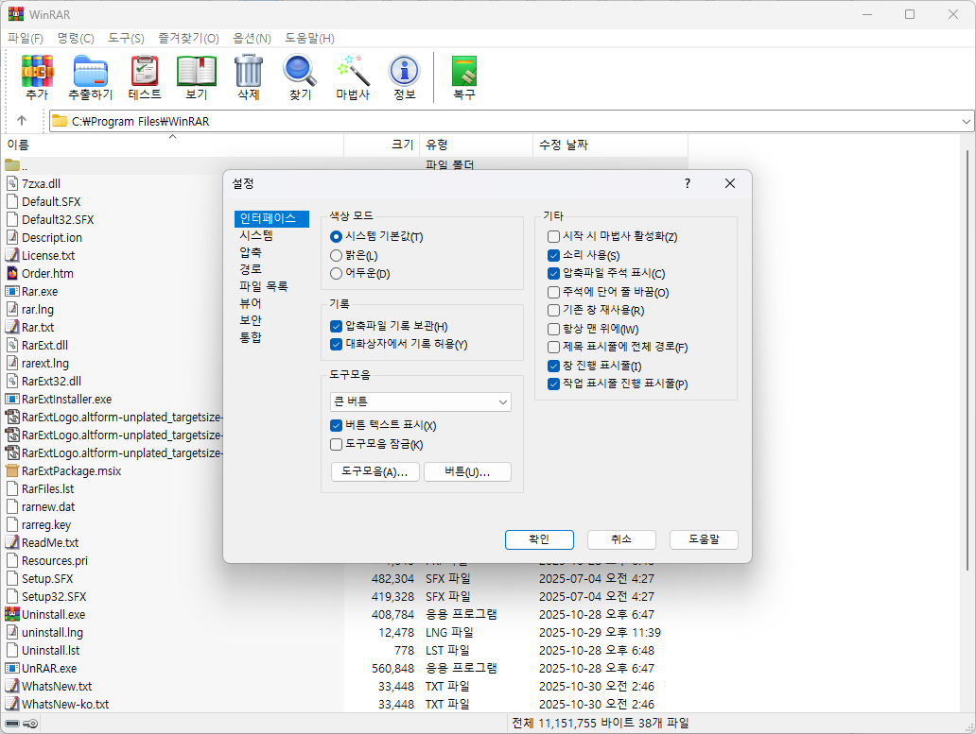Click the parent folder '..' icon
The height and width of the screenshot is (734, 976).
[12, 165]
